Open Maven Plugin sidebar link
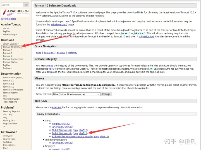 [x=10, y=34]
